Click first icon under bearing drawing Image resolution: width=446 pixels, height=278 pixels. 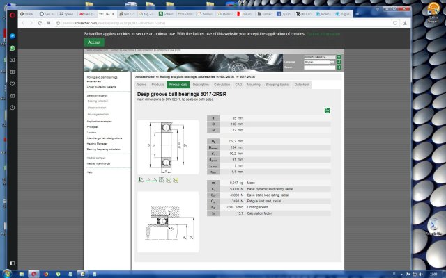pos(141,180)
